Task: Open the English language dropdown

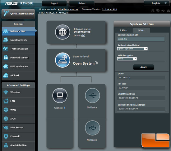Action: coord(157,3)
